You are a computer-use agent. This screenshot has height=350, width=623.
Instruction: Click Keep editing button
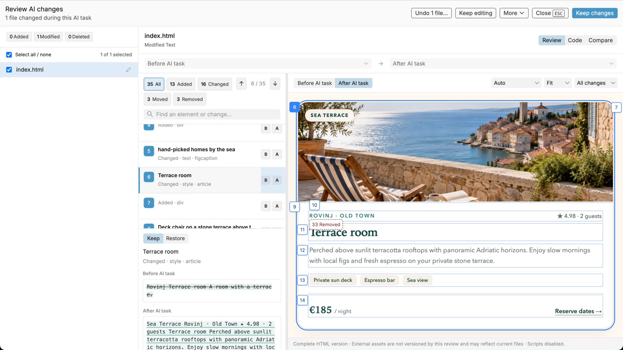pyautogui.click(x=476, y=13)
